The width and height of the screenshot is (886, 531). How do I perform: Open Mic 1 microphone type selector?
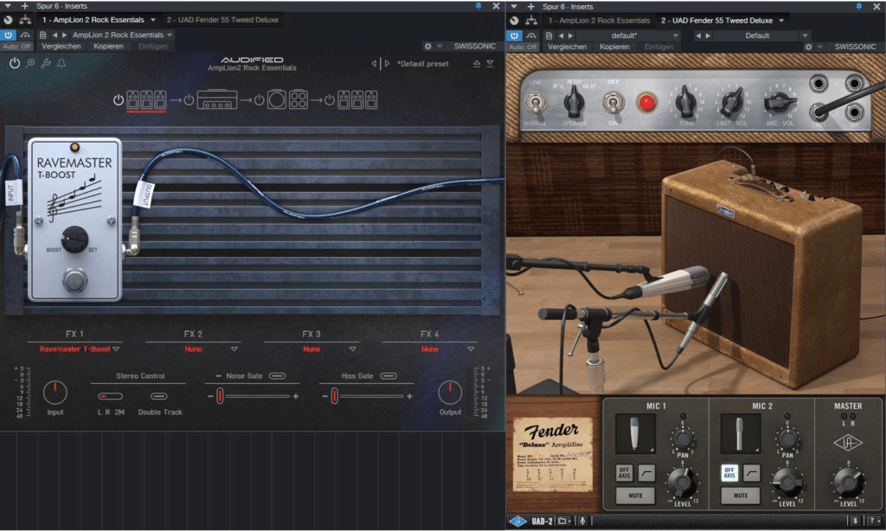[x=635, y=434]
